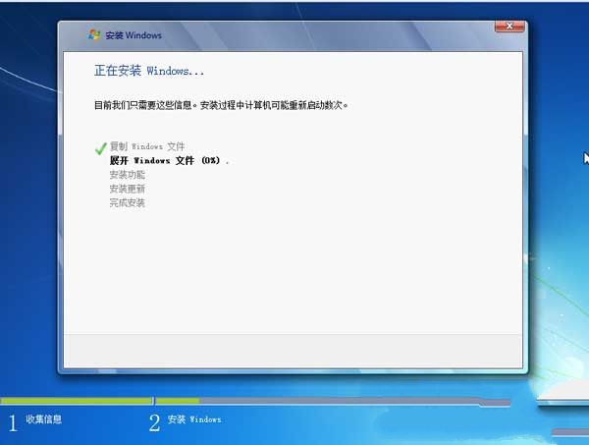Click the Windows flag icon in title bar
This screenshot has height=445, width=589.
click(95, 34)
